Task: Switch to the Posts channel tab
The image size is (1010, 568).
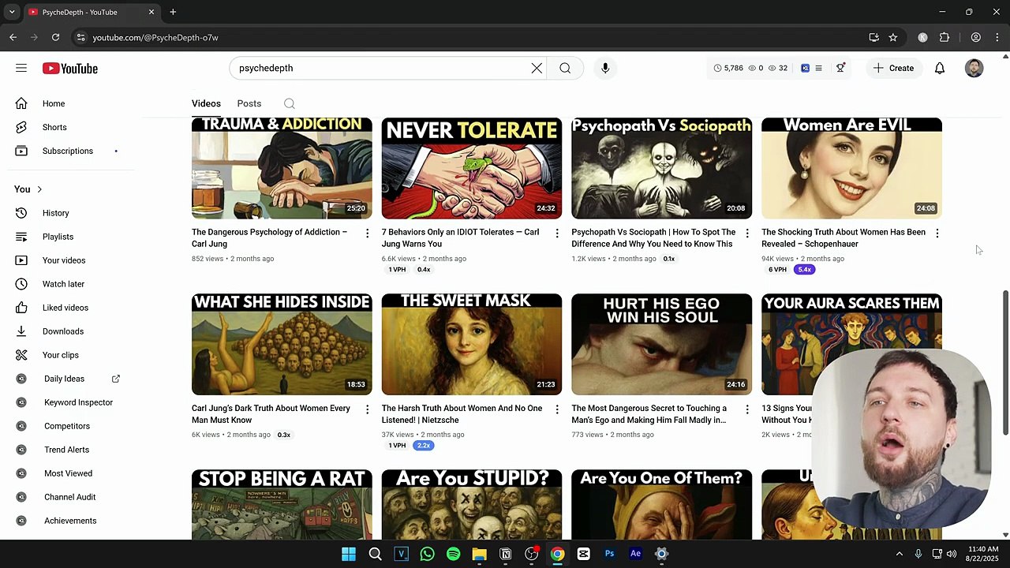Action: [249, 103]
